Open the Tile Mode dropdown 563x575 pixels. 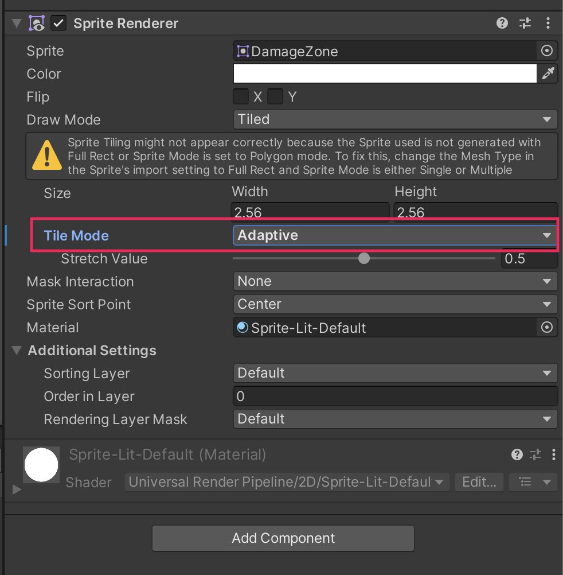[395, 235]
